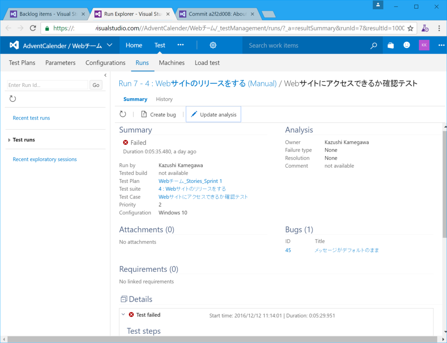
Task: Click the Owner value Kazushi Kamegawa
Action: pos(346,142)
